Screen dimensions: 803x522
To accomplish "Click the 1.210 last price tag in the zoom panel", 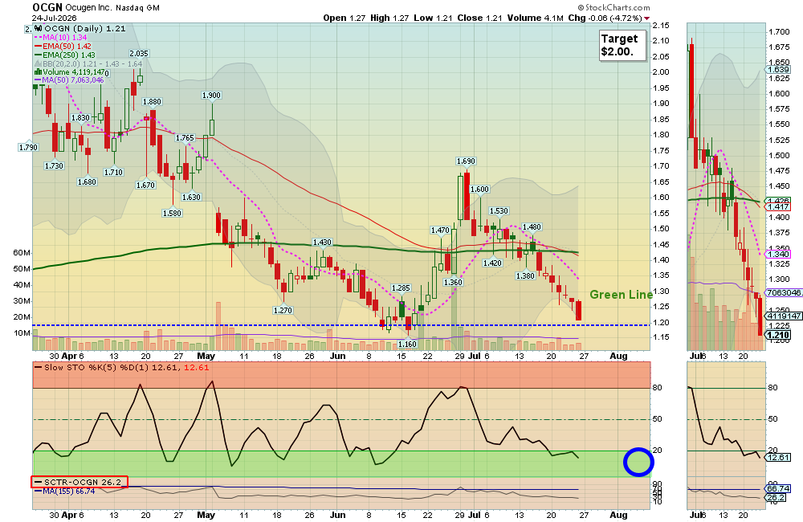I will 779,335.
